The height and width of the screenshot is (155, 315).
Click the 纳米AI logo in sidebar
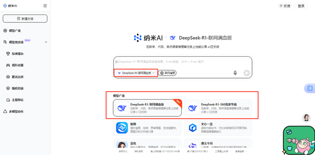[10, 6]
